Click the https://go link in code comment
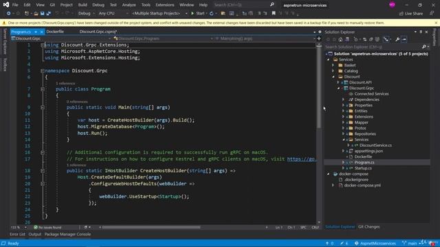This screenshot has height=247, width=440. [301, 159]
